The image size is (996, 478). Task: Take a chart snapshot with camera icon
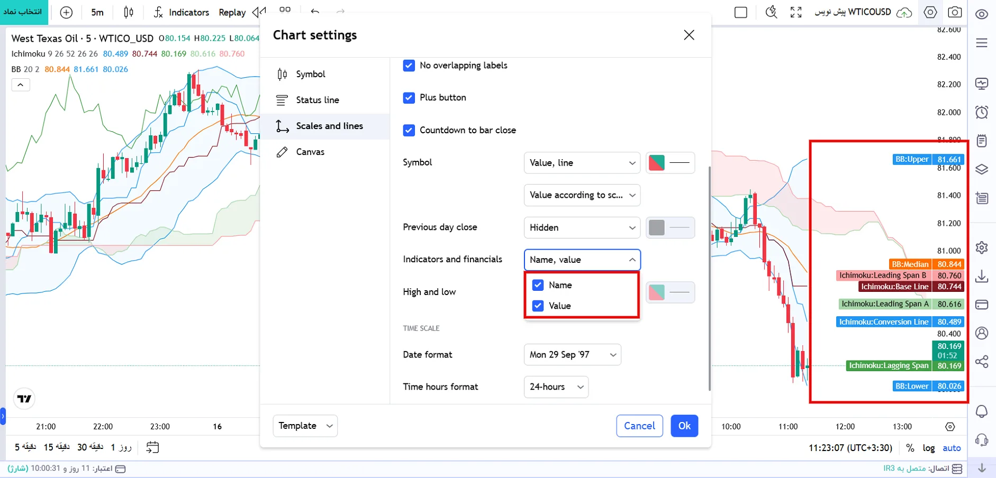click(x=955, y=12)
